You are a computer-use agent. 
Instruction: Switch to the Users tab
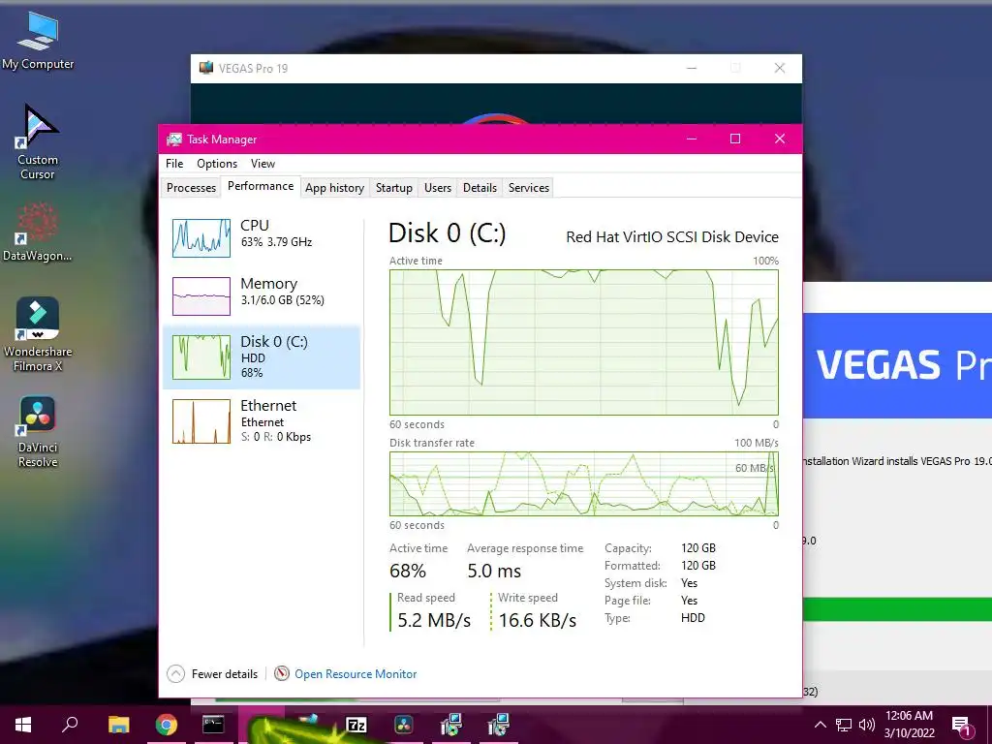point(438,188)
